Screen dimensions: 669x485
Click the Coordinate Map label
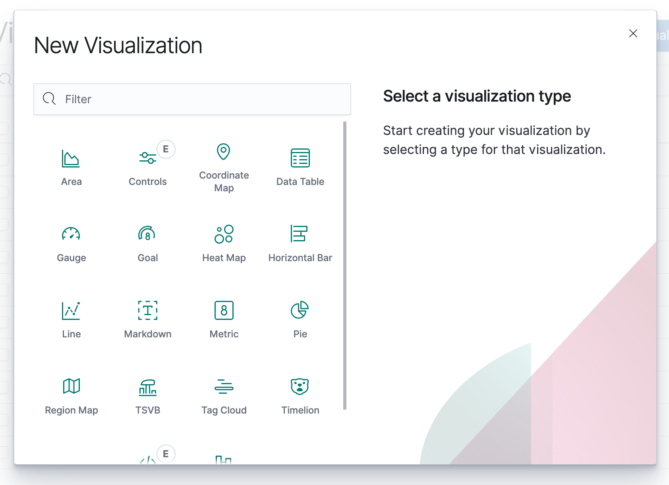coord(224,182)
